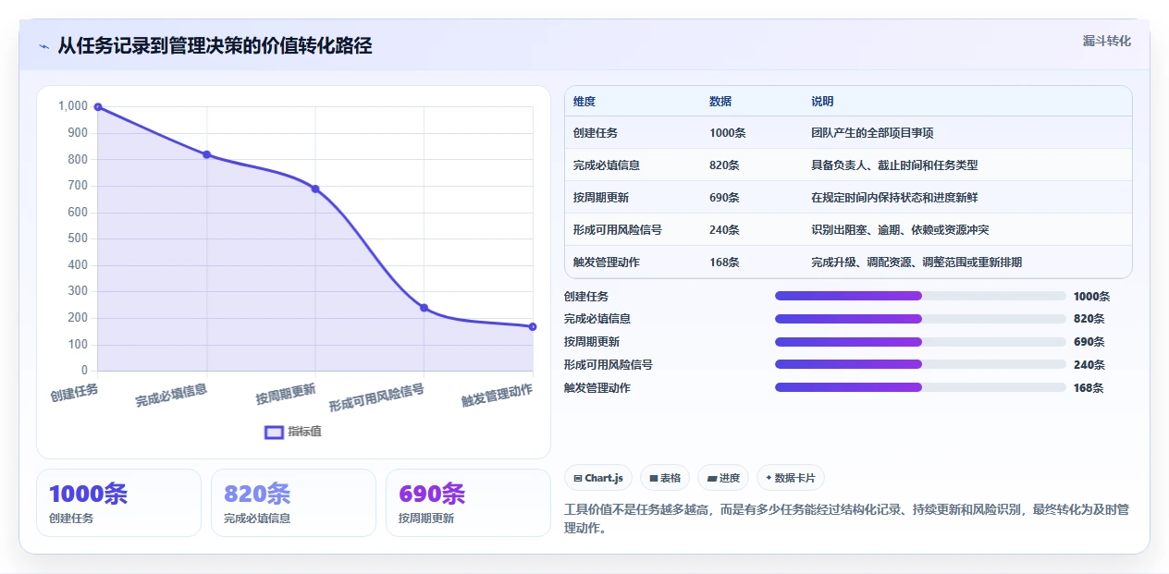The height and width of the screenshot is (574, 1169).
Task: Click table cell 形成可用风险信号
Action: [618, 230]
